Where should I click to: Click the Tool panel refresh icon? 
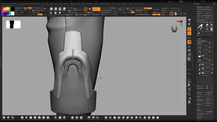tap(214, 4)
